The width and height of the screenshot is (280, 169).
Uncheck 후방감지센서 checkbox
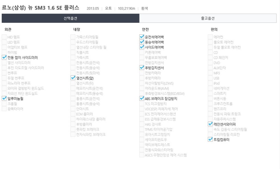pos(142,68)
